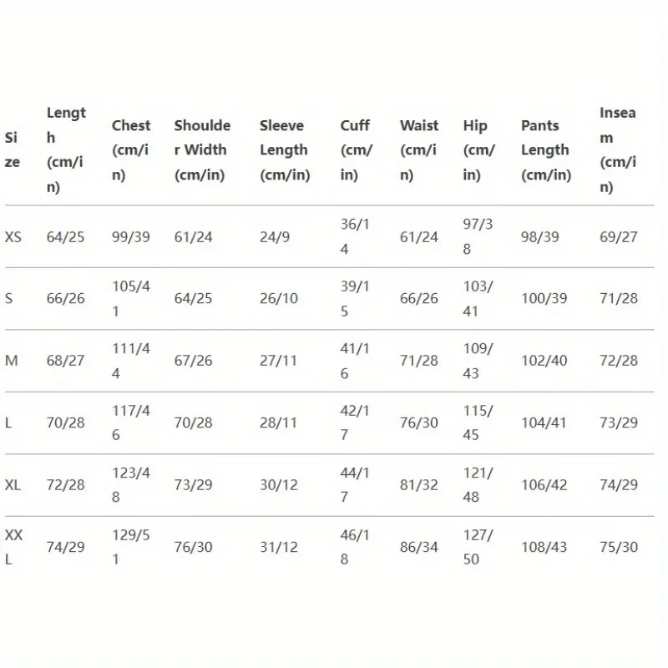This screenshot has width=668, height=668.
Task: Select the M size row label
Action: tap(12, 361)
